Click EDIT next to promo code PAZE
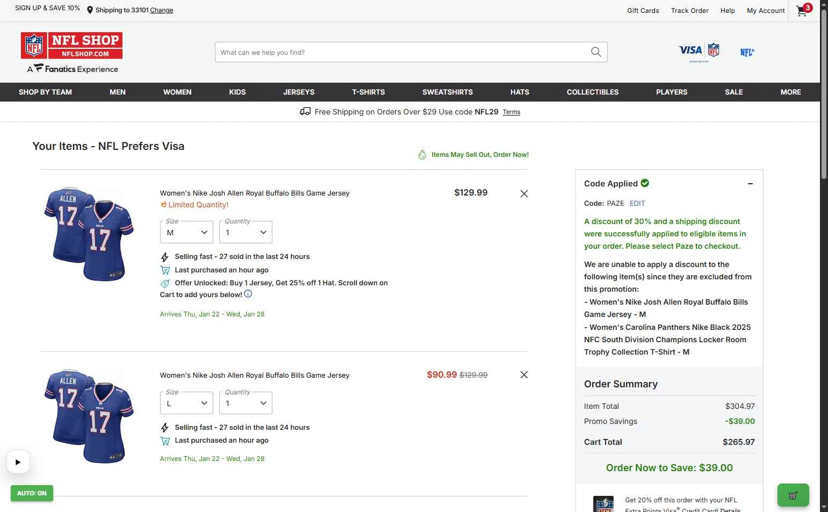 [637, 204]
